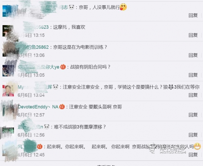Screen dimensions: 203x166
Task: Reply to the 人没事儿就行 comment
Action: coord(193,15)
